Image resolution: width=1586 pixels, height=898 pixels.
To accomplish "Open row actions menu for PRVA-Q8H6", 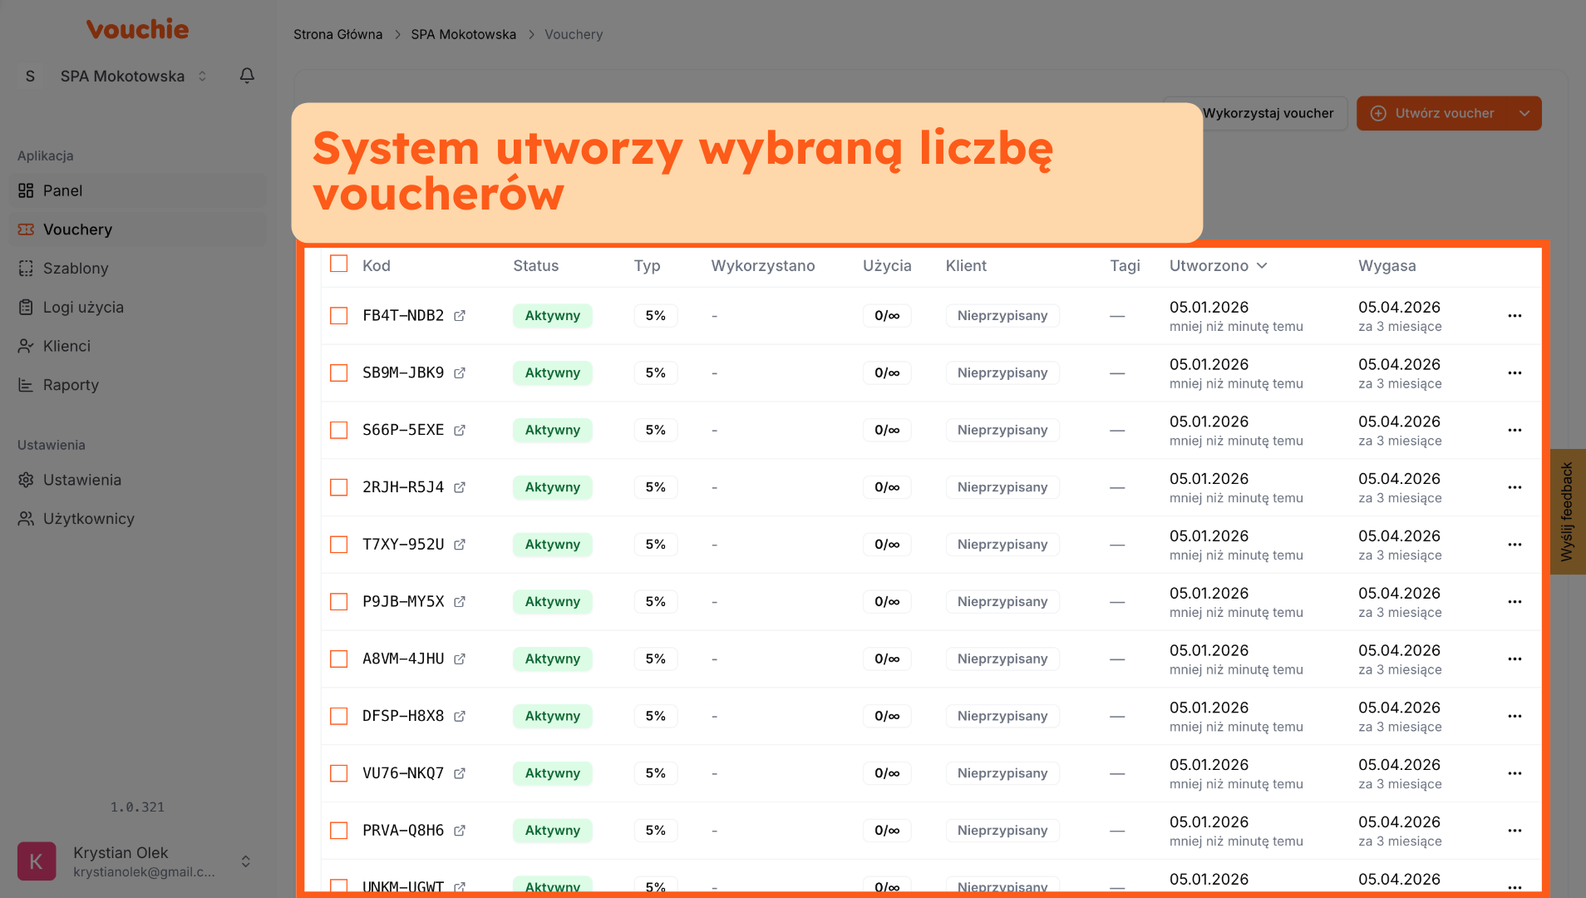I will click(x=1515, y=831).
